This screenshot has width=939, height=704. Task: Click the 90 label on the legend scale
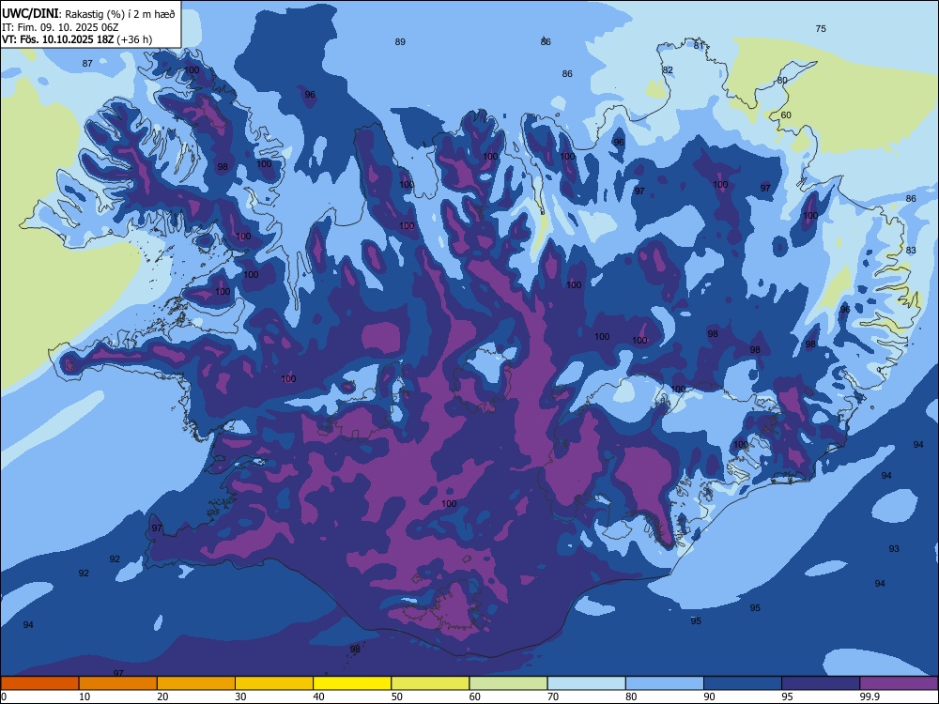[710, 696]
